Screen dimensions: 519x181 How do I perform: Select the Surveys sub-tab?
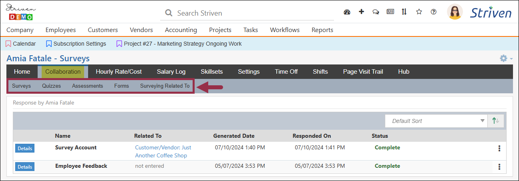(22, 86)
